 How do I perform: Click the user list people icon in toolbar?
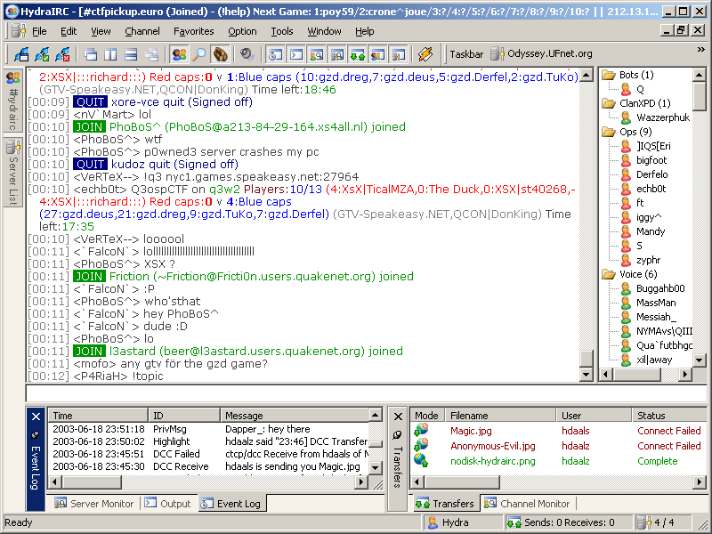point(179,54)
